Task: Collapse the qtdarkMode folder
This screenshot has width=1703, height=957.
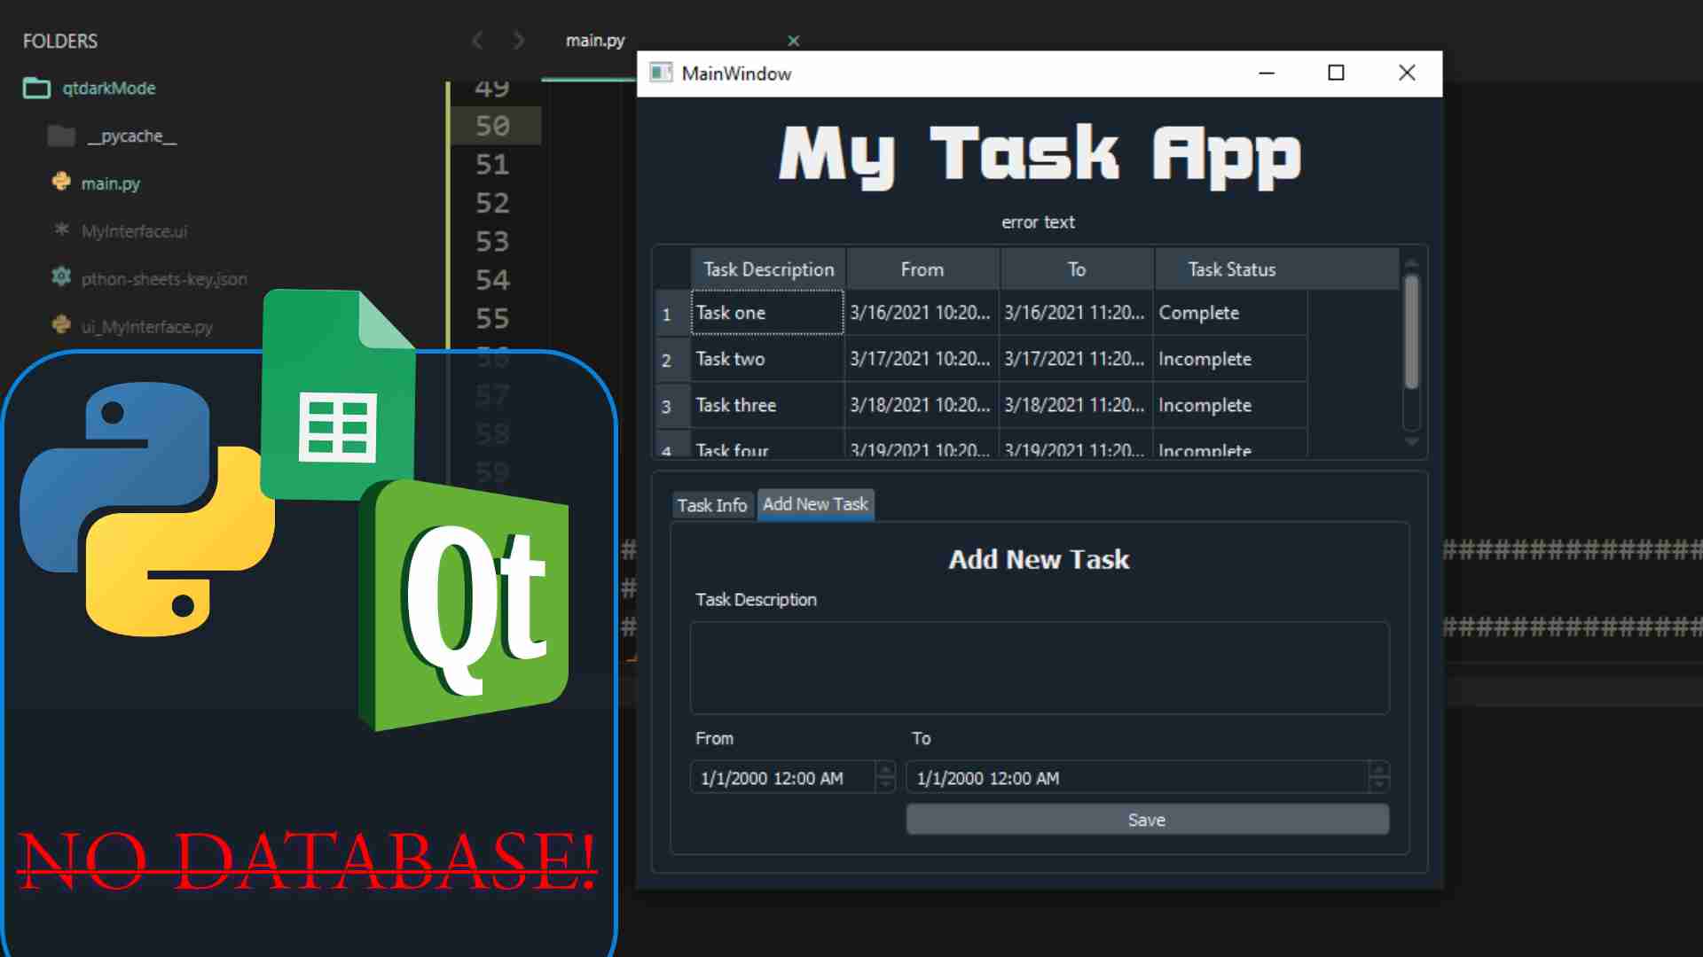Action: (x=109, y=88)
